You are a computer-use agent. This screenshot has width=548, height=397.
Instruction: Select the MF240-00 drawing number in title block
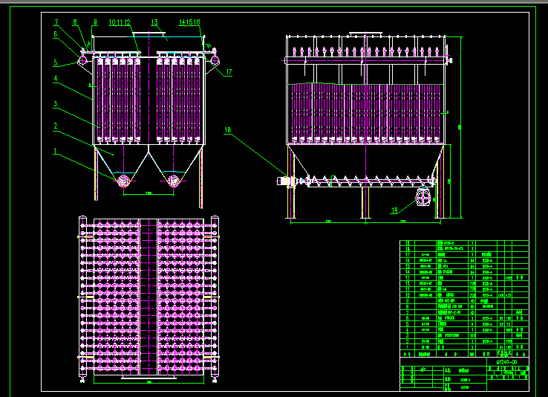point(506,361)
